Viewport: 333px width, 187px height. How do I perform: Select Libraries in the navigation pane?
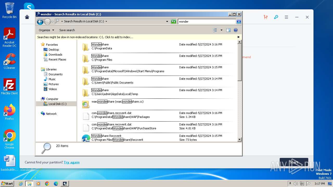[x=51, y=69]
